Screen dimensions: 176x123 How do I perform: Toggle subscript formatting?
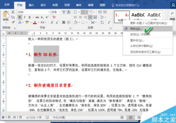coord(42,17)
